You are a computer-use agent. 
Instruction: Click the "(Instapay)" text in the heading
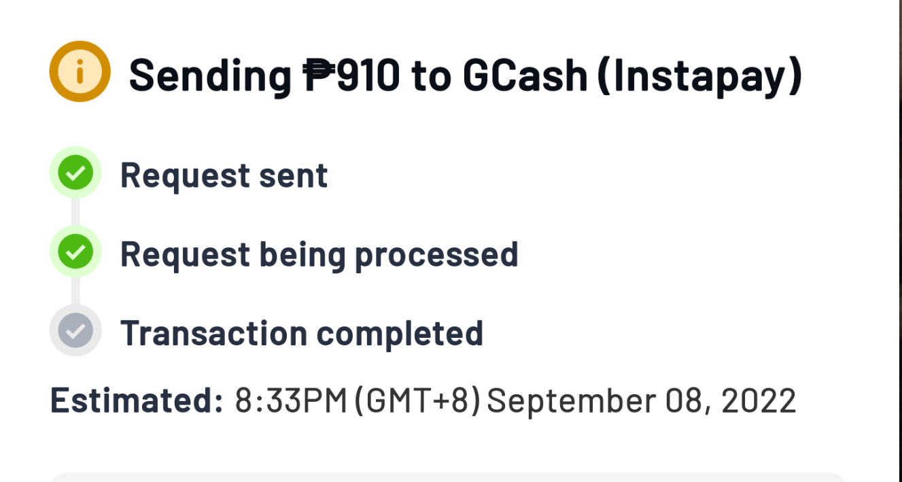pyautogui.click(x=699, y=76)
